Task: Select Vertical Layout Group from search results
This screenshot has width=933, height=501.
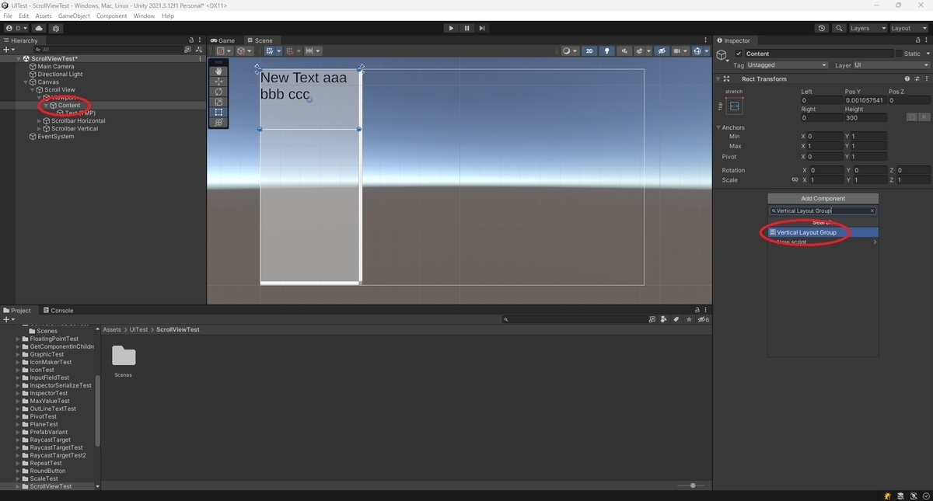Action: pyautogui.click(x=805, y=231)
